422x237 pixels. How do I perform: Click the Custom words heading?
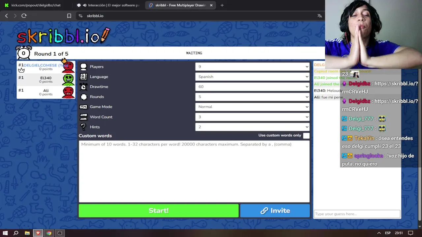coord(95,136)
